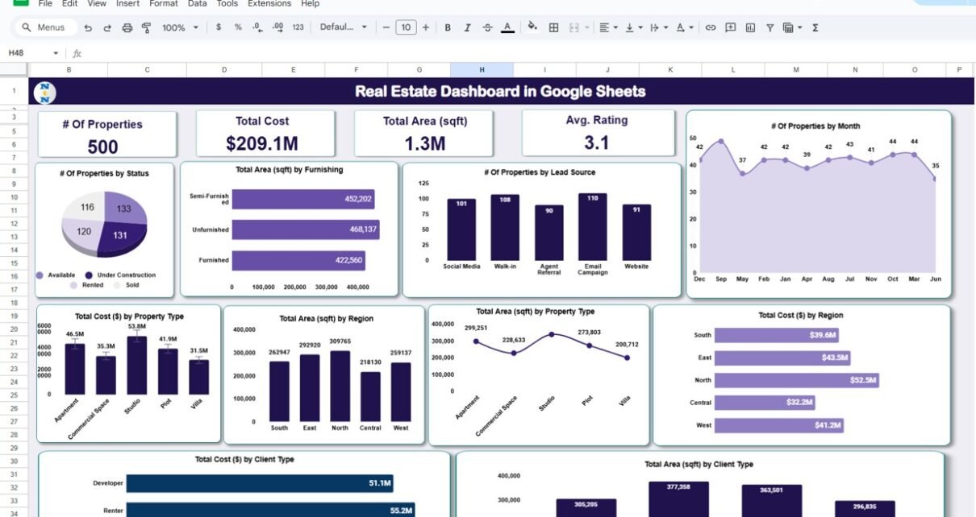The height and width of the screenshot is (517, 976).
Task: Open the text rotation dropdown
Action: 684,27
